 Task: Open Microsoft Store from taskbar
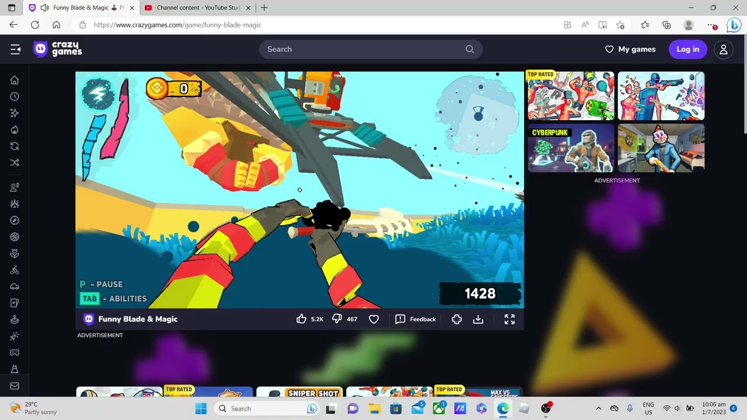point(396,408)
